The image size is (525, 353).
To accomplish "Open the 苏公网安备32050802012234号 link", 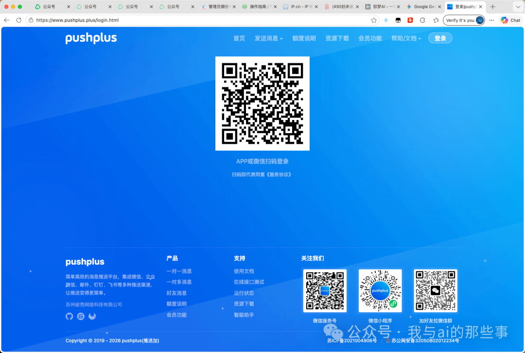I will 425,341.
